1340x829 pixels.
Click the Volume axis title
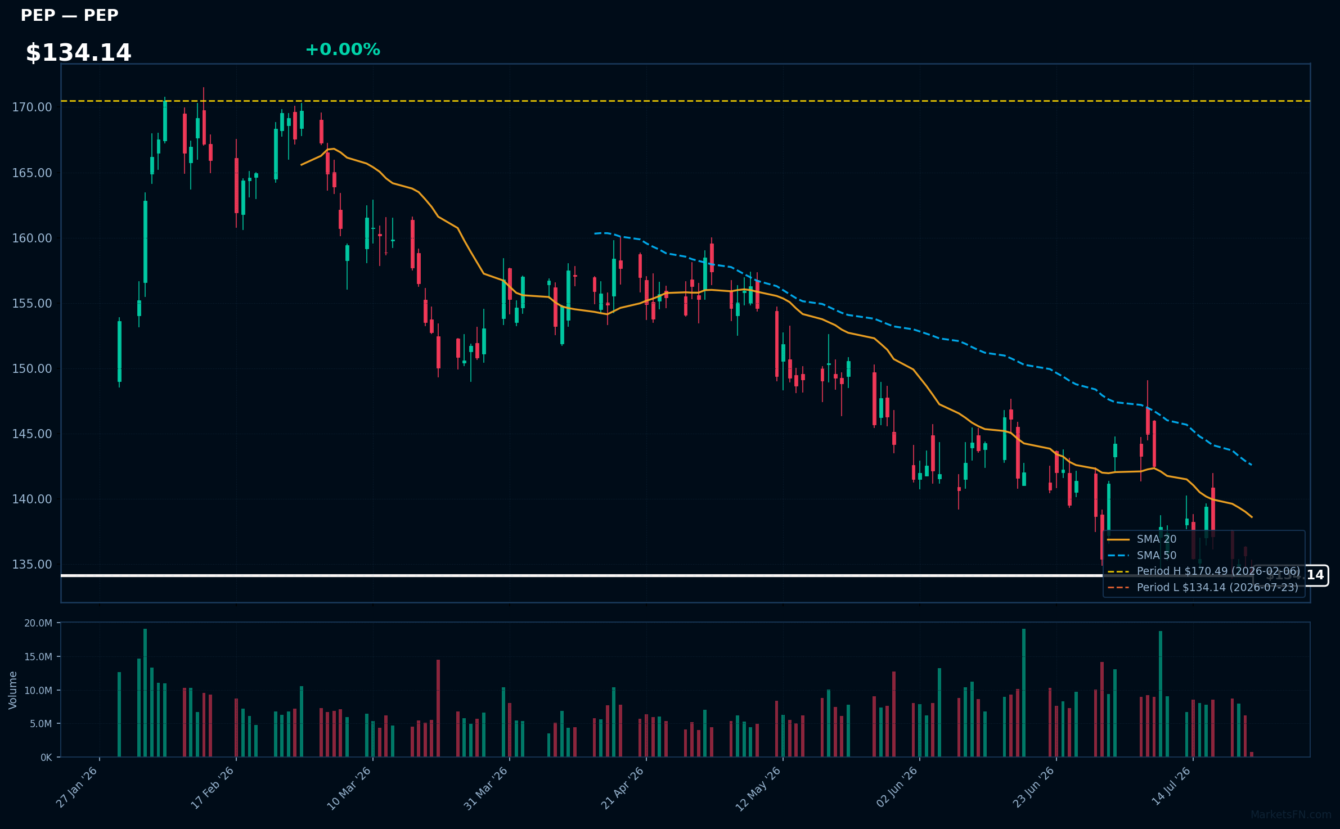click(x=13, y=690)
